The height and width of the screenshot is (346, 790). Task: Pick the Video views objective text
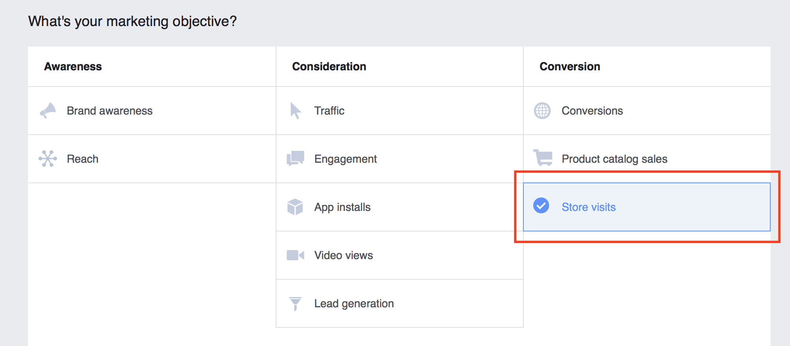click(343, 255)
